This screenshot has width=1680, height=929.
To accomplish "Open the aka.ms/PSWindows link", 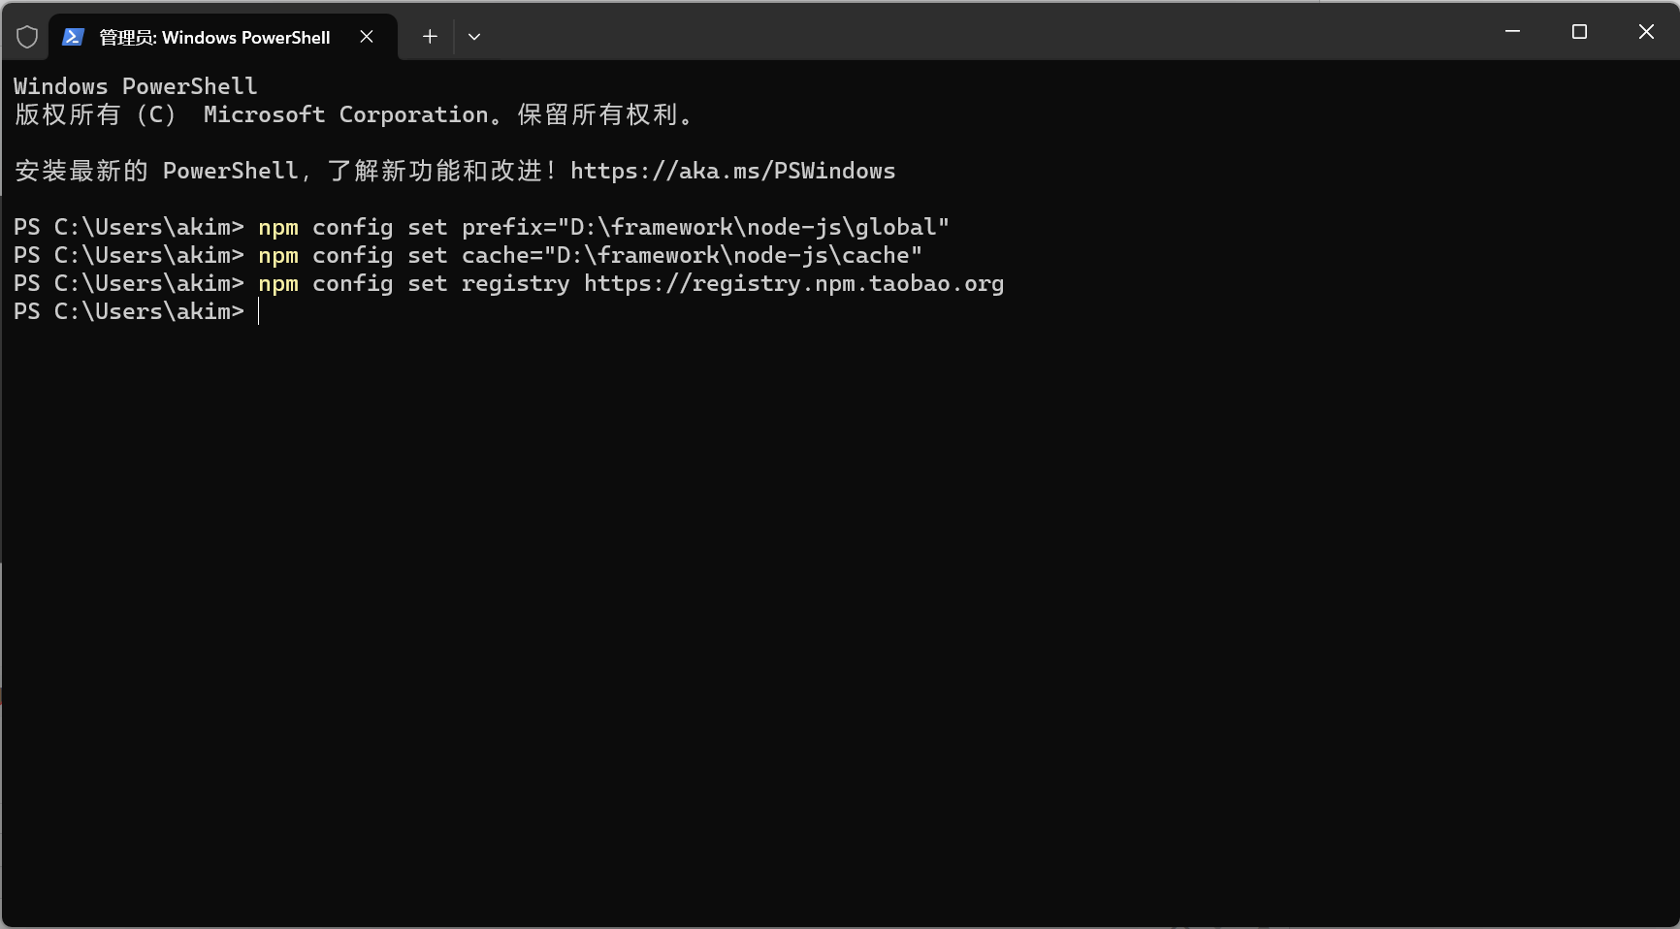I will tap(732, 172).
